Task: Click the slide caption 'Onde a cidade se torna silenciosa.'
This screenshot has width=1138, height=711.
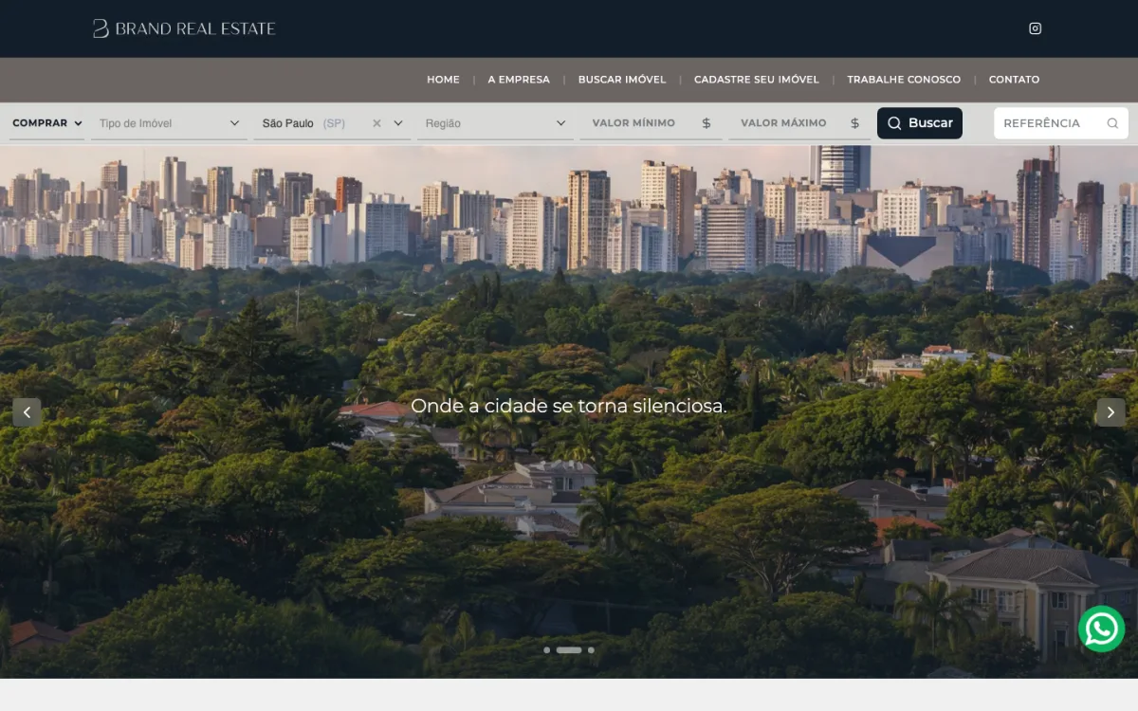Action: (569, 406)
